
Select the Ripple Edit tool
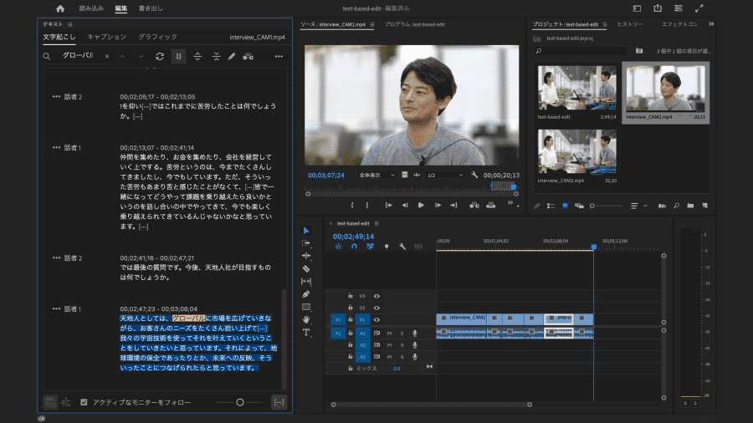click(x=306, y=256)
